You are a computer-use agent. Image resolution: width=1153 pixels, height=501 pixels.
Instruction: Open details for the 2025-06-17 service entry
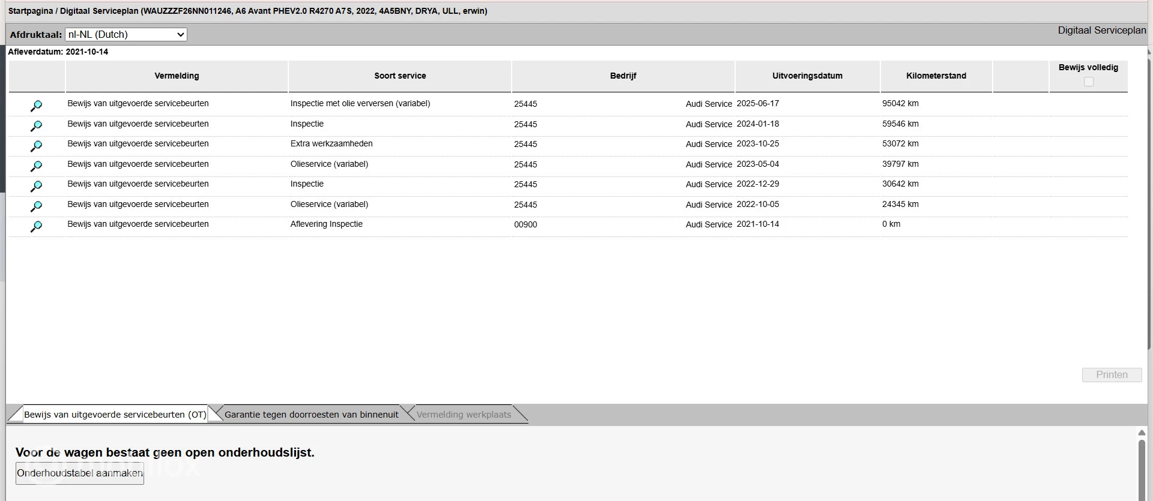36,106
